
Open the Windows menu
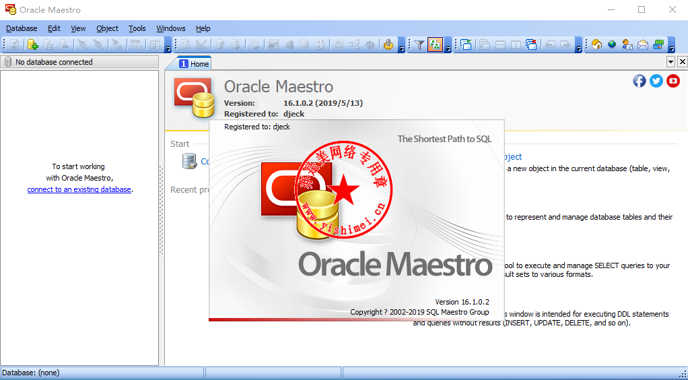[x=171, y=28]
